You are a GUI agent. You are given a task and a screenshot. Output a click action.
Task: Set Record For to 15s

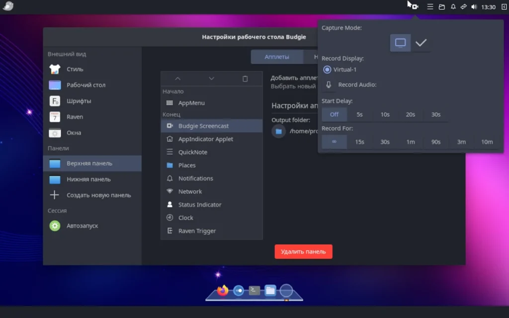point(360,142)
